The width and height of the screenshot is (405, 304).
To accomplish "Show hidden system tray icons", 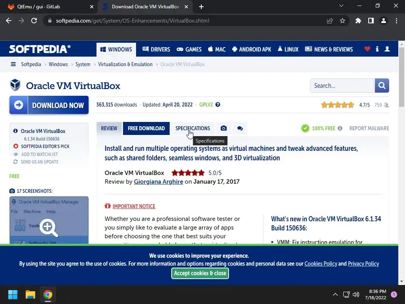I will 335,294.
